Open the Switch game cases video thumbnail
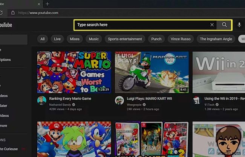The image size is (245, 157). click(x=152, y=139)
